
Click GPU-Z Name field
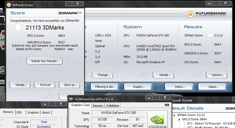coord(119,113)
